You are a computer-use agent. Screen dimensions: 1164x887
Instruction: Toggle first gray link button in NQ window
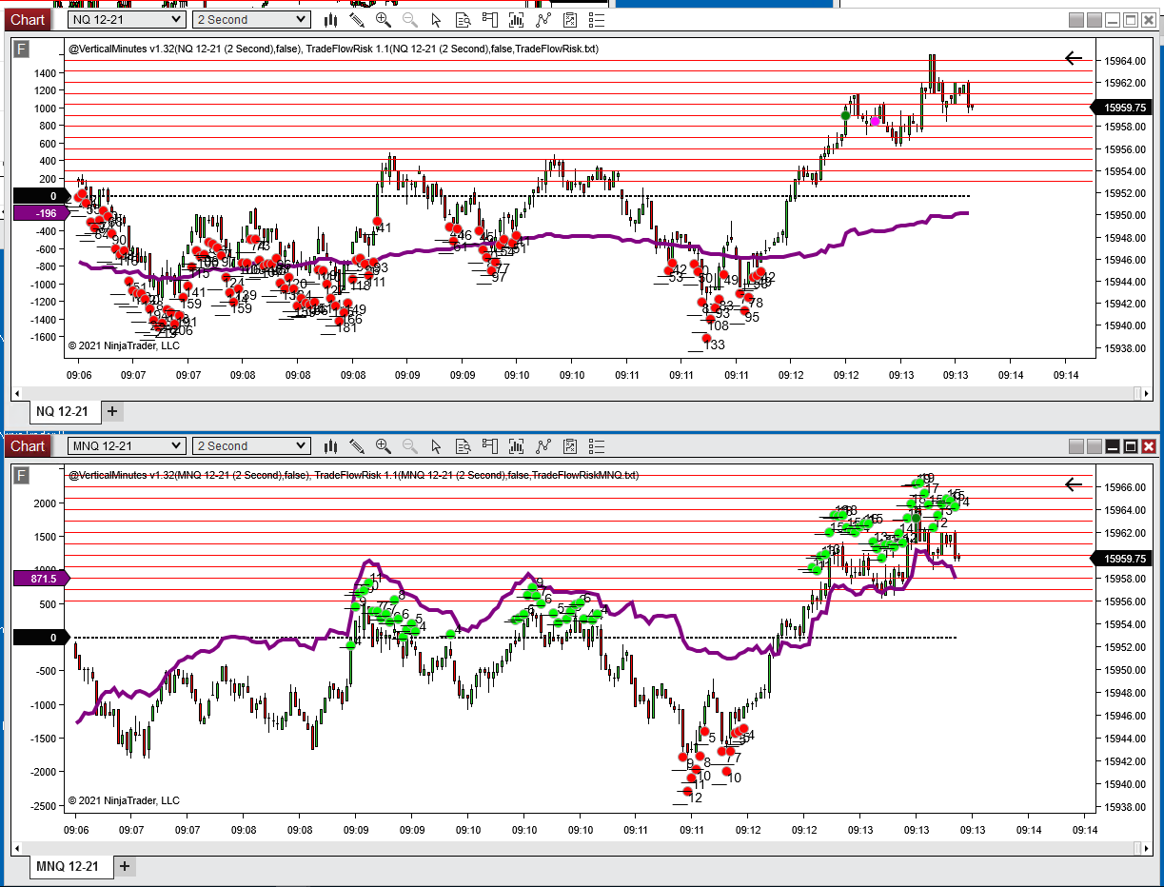pyautogui.click(x=1076, y=20)
